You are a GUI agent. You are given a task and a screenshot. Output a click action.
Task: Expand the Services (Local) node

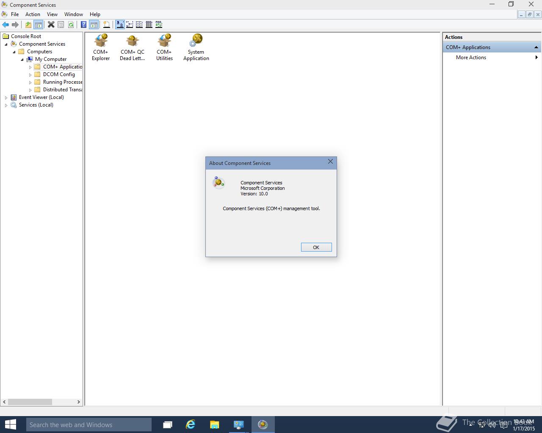(6, 105)
